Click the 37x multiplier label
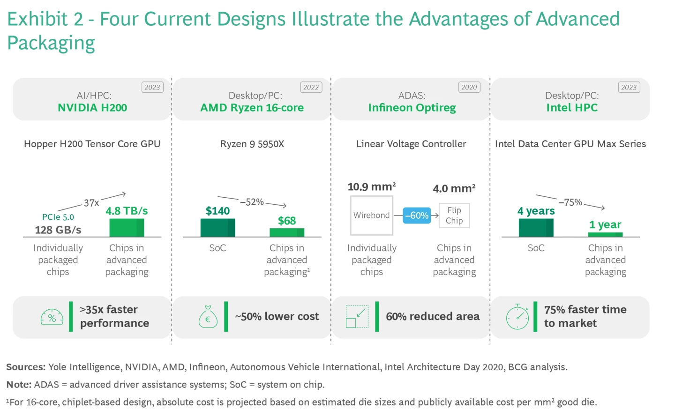Viewport: 675px width, 417px height. [x=91, y=203]
